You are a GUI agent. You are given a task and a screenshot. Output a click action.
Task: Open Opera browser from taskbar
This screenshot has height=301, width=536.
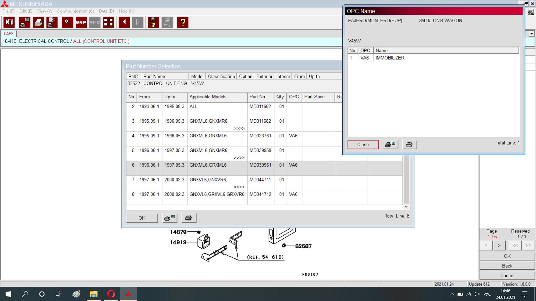111,294
